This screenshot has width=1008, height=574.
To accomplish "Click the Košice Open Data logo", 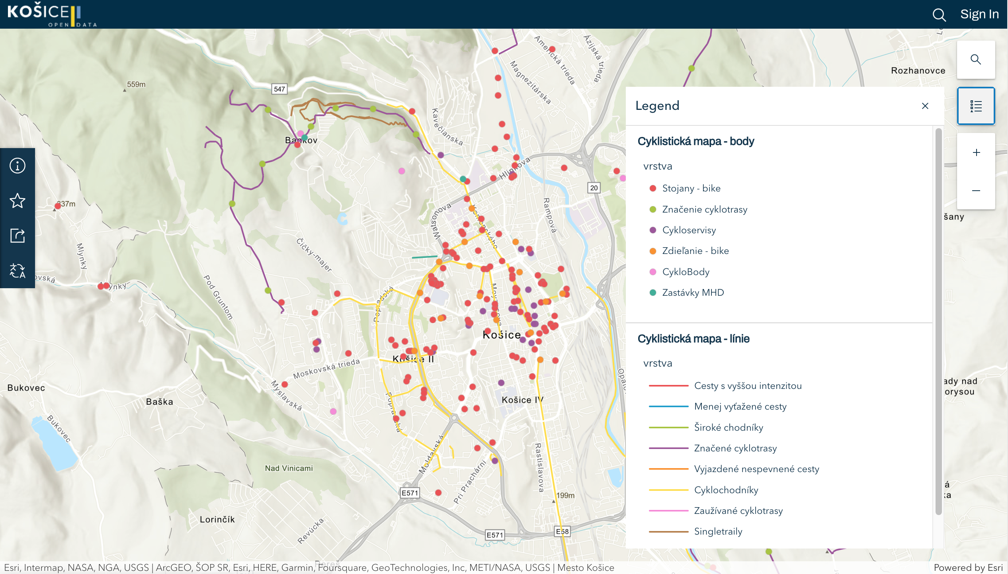I will (52, 14).
